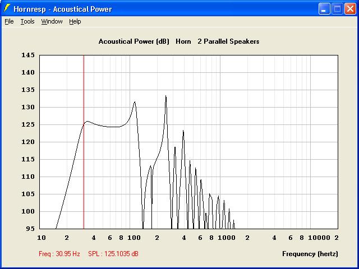Viewport: 359px width, 269px height.
Task: Click the SPL : 125.1035 dB readout
Action: coord(113,254)
